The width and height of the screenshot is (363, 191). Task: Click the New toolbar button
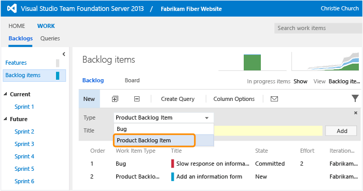click(89, 99)
